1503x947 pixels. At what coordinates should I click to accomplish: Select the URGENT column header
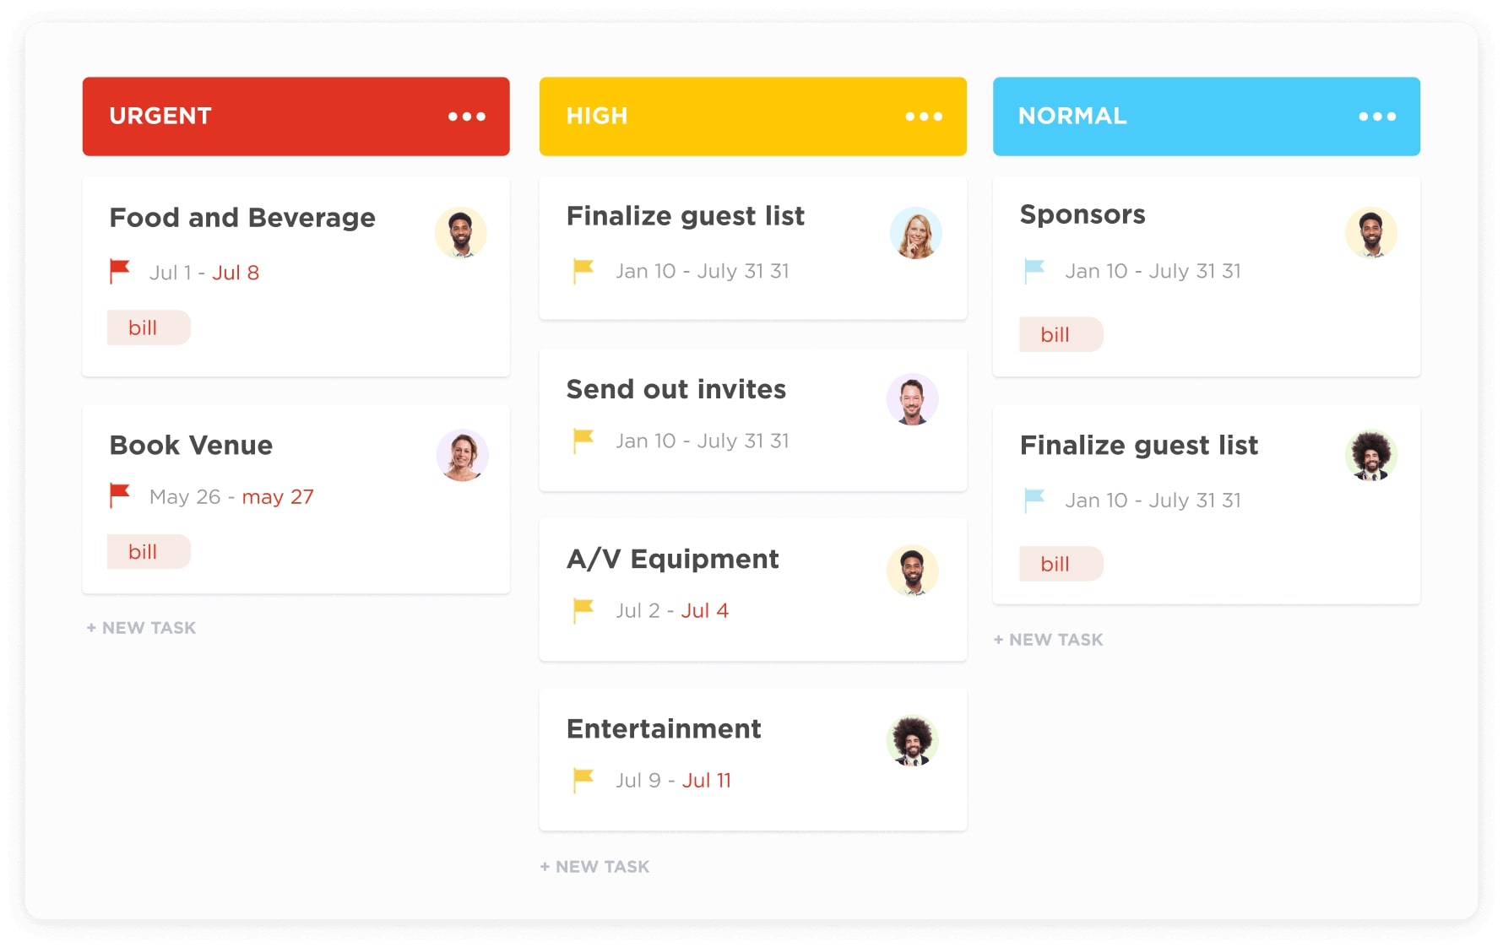160,116
